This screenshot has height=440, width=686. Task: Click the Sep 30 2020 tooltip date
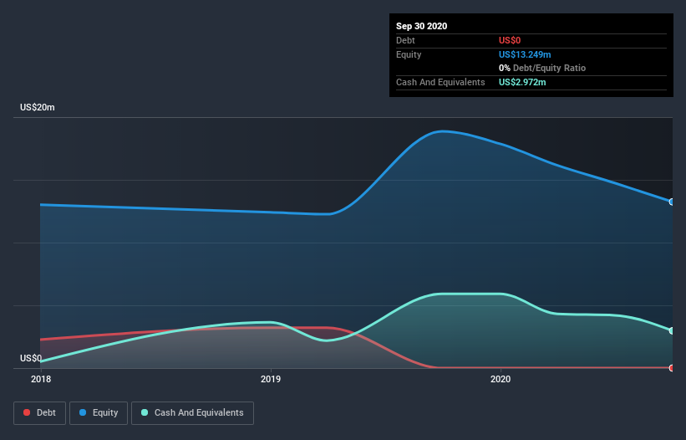[421, 26]
